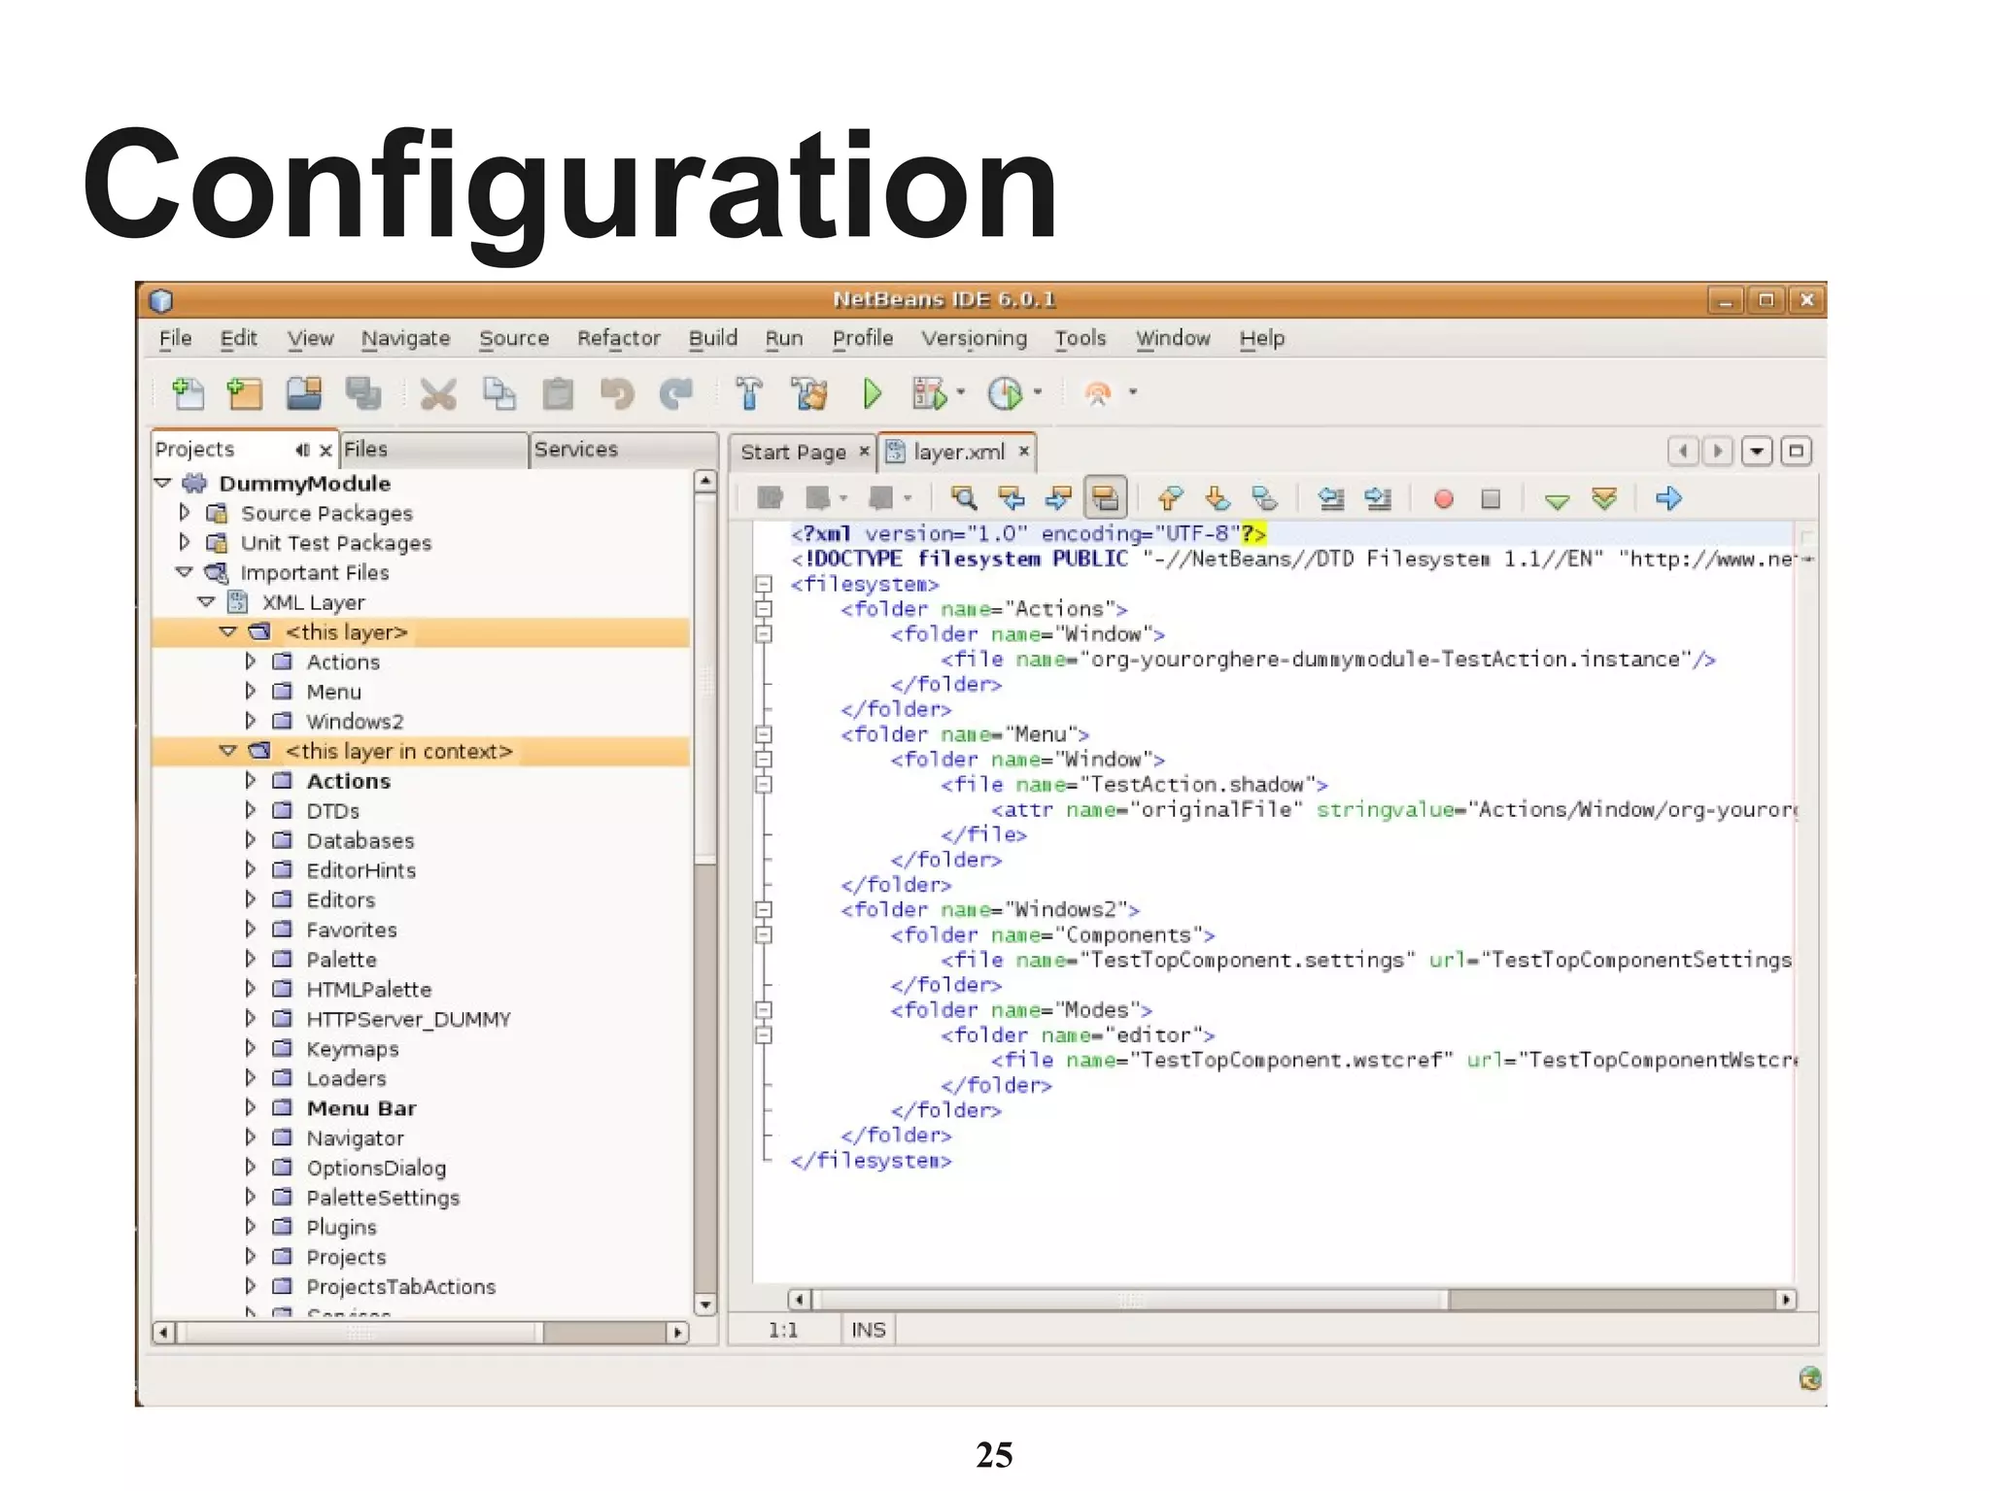Click the Debug Main Project icon
Image resolution: width=1990 pixels, height=1491 pixels.
coord(928,393)
